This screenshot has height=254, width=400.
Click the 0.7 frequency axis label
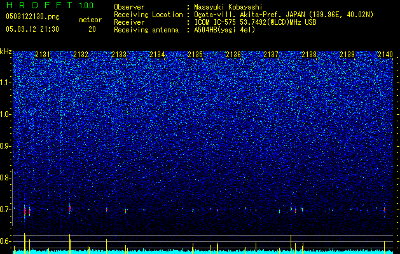coord(6,210)
